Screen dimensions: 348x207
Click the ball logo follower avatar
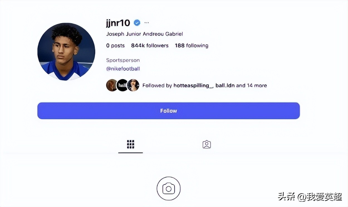pyautogui.click(x=122, y=85)
